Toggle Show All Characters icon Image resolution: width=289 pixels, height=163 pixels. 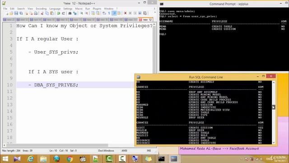109,13
